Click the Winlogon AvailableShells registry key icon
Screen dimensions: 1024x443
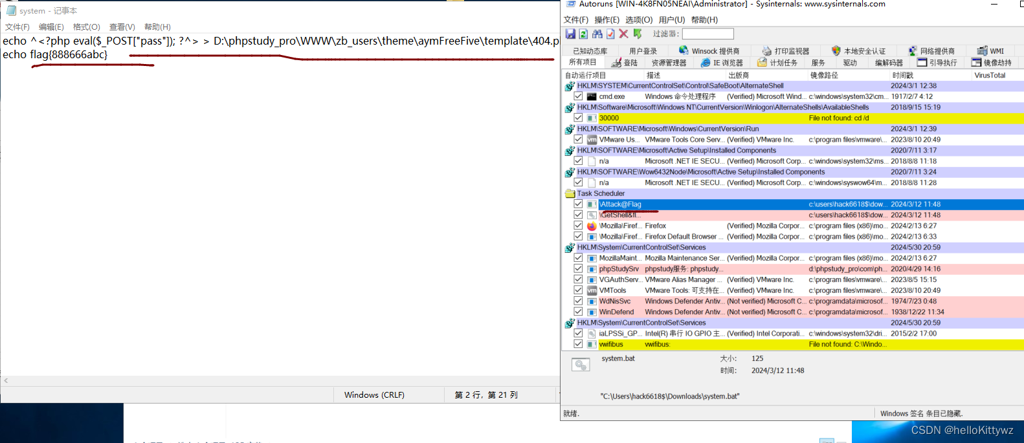click(x=570, y=107)
